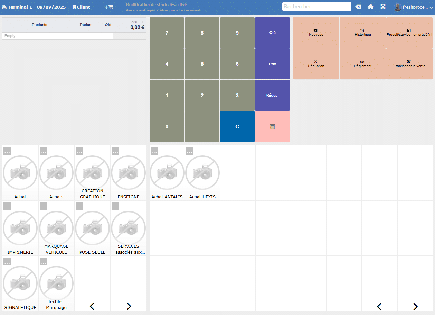
Task: Open the Règlement payment button
Action: click(362, 64)
